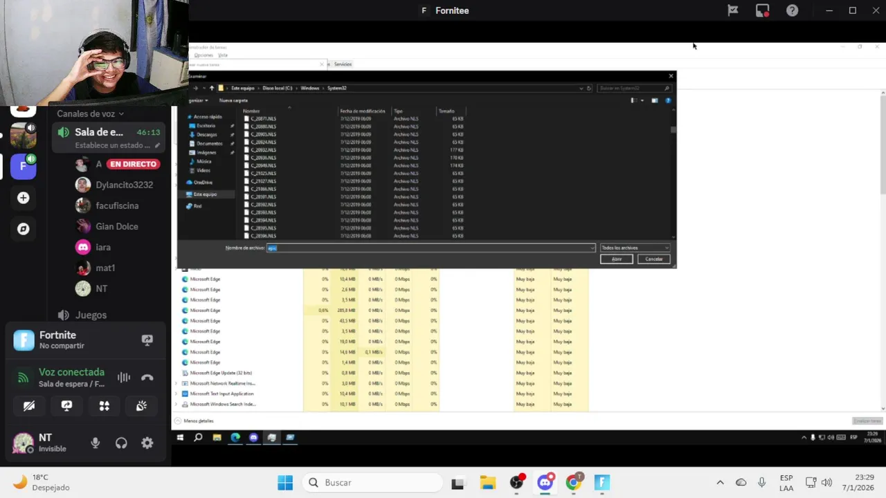Disconnect from voice with hang-up icon

click(x=147, y=378)
